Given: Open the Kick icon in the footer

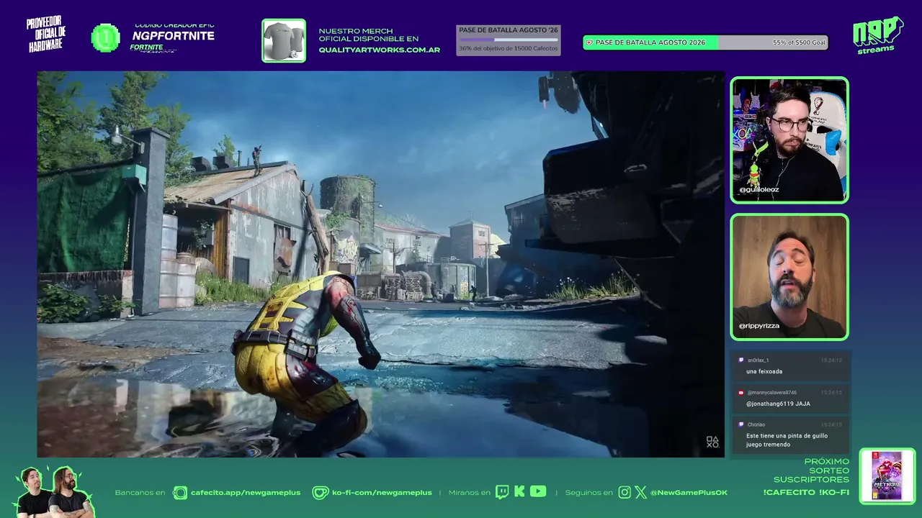Looking at the screenshot, I should [x=519, y=492].
